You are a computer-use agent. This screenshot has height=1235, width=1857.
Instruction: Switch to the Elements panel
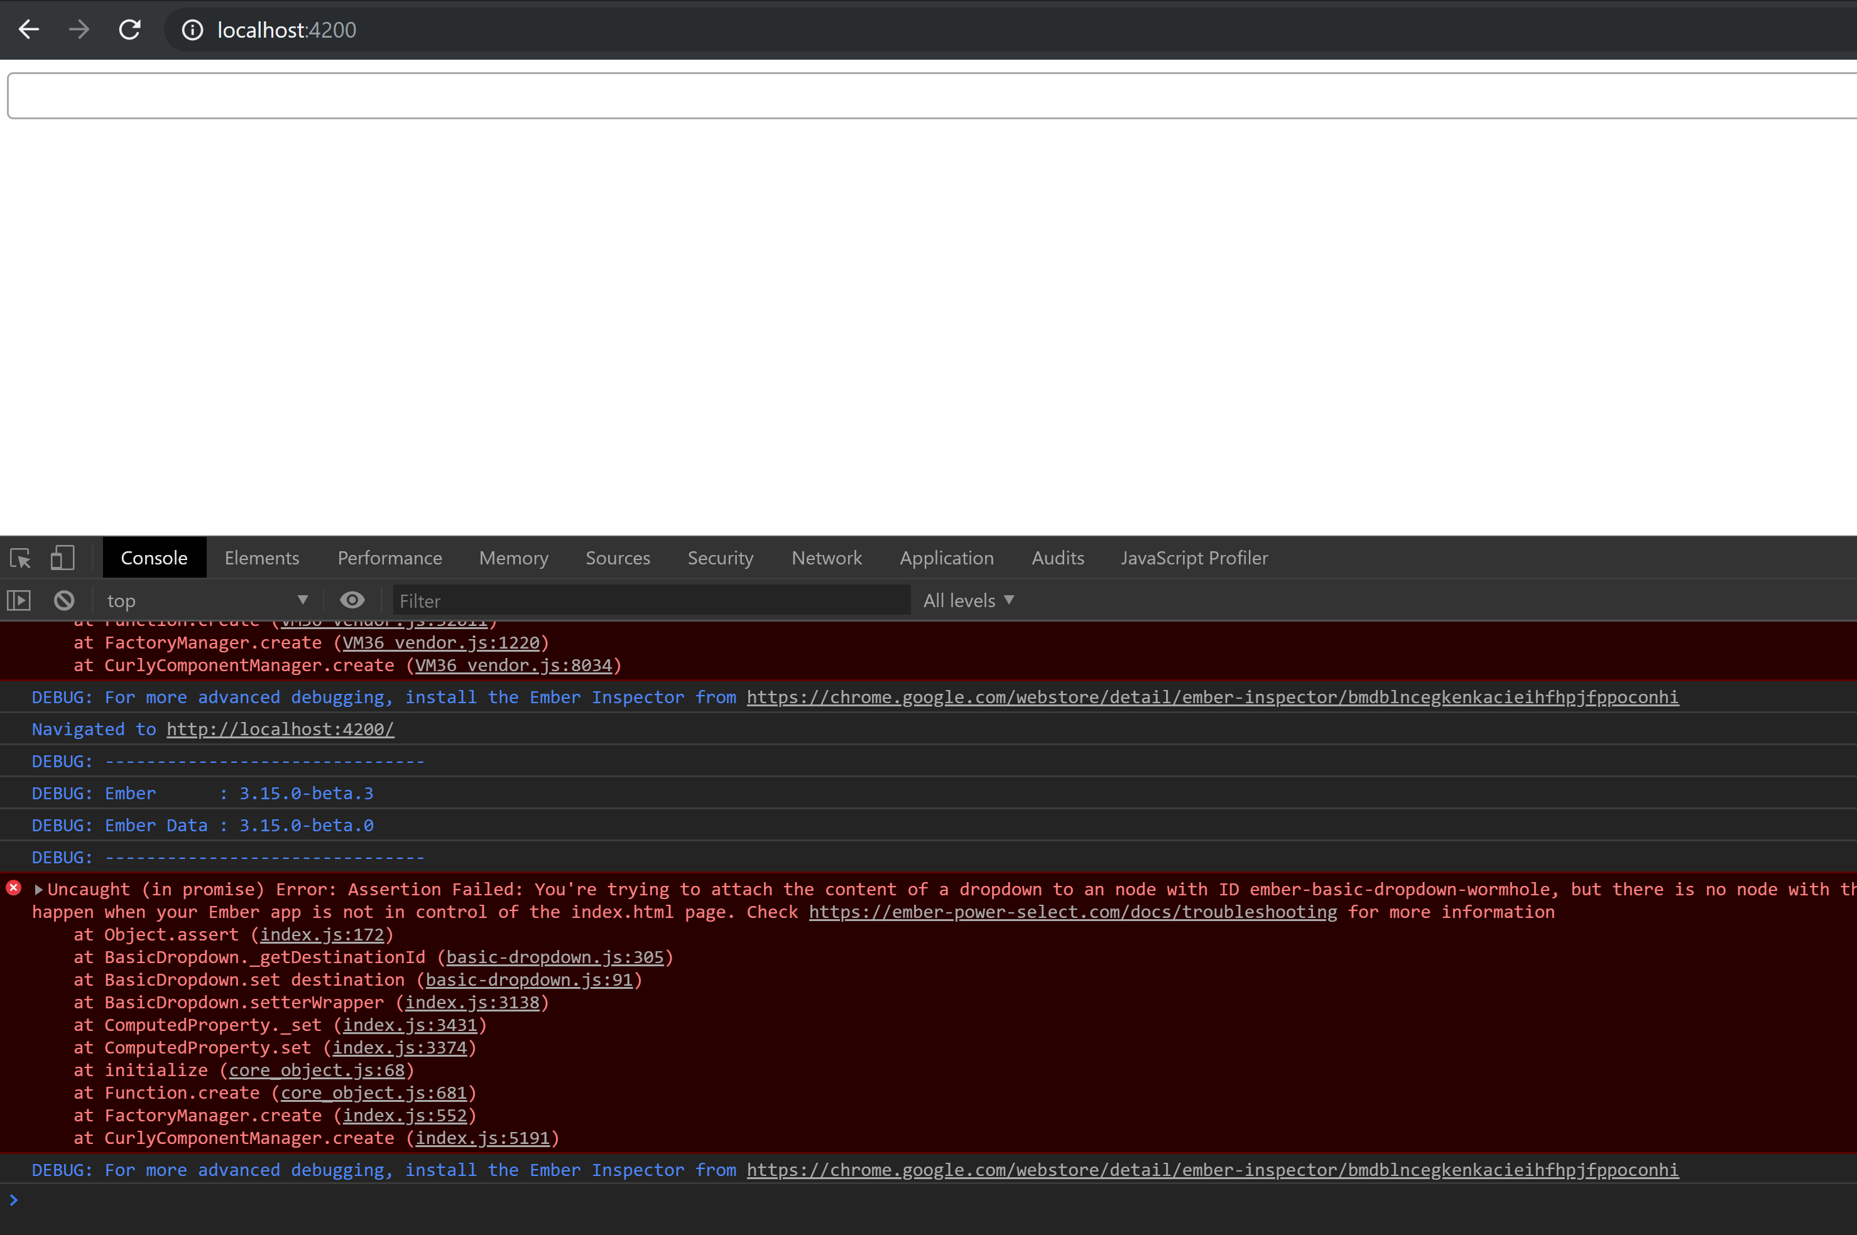[261, 558]
